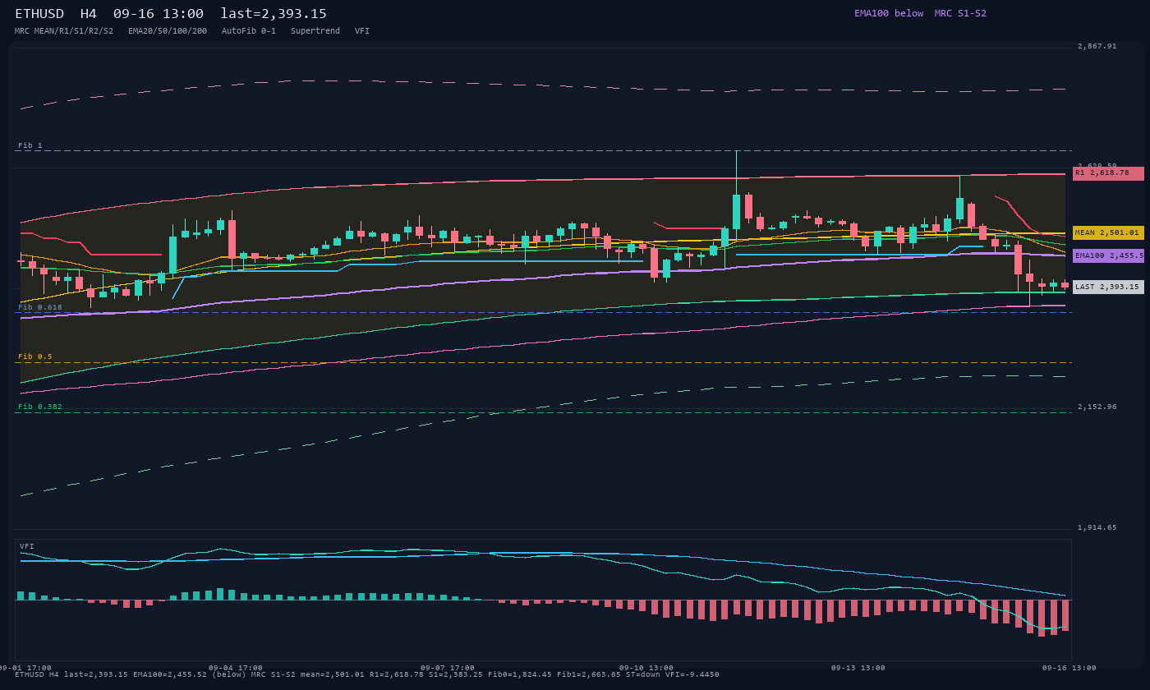Viewport: 1150px width, 690px height.
Task: Click the R1 2,618.78 price tag
Action: 1108,173
